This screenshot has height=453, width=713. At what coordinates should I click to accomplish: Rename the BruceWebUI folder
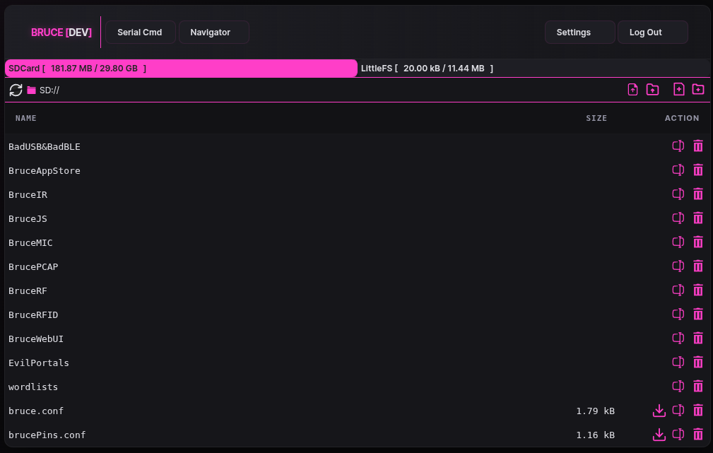(x=678, y=339)
